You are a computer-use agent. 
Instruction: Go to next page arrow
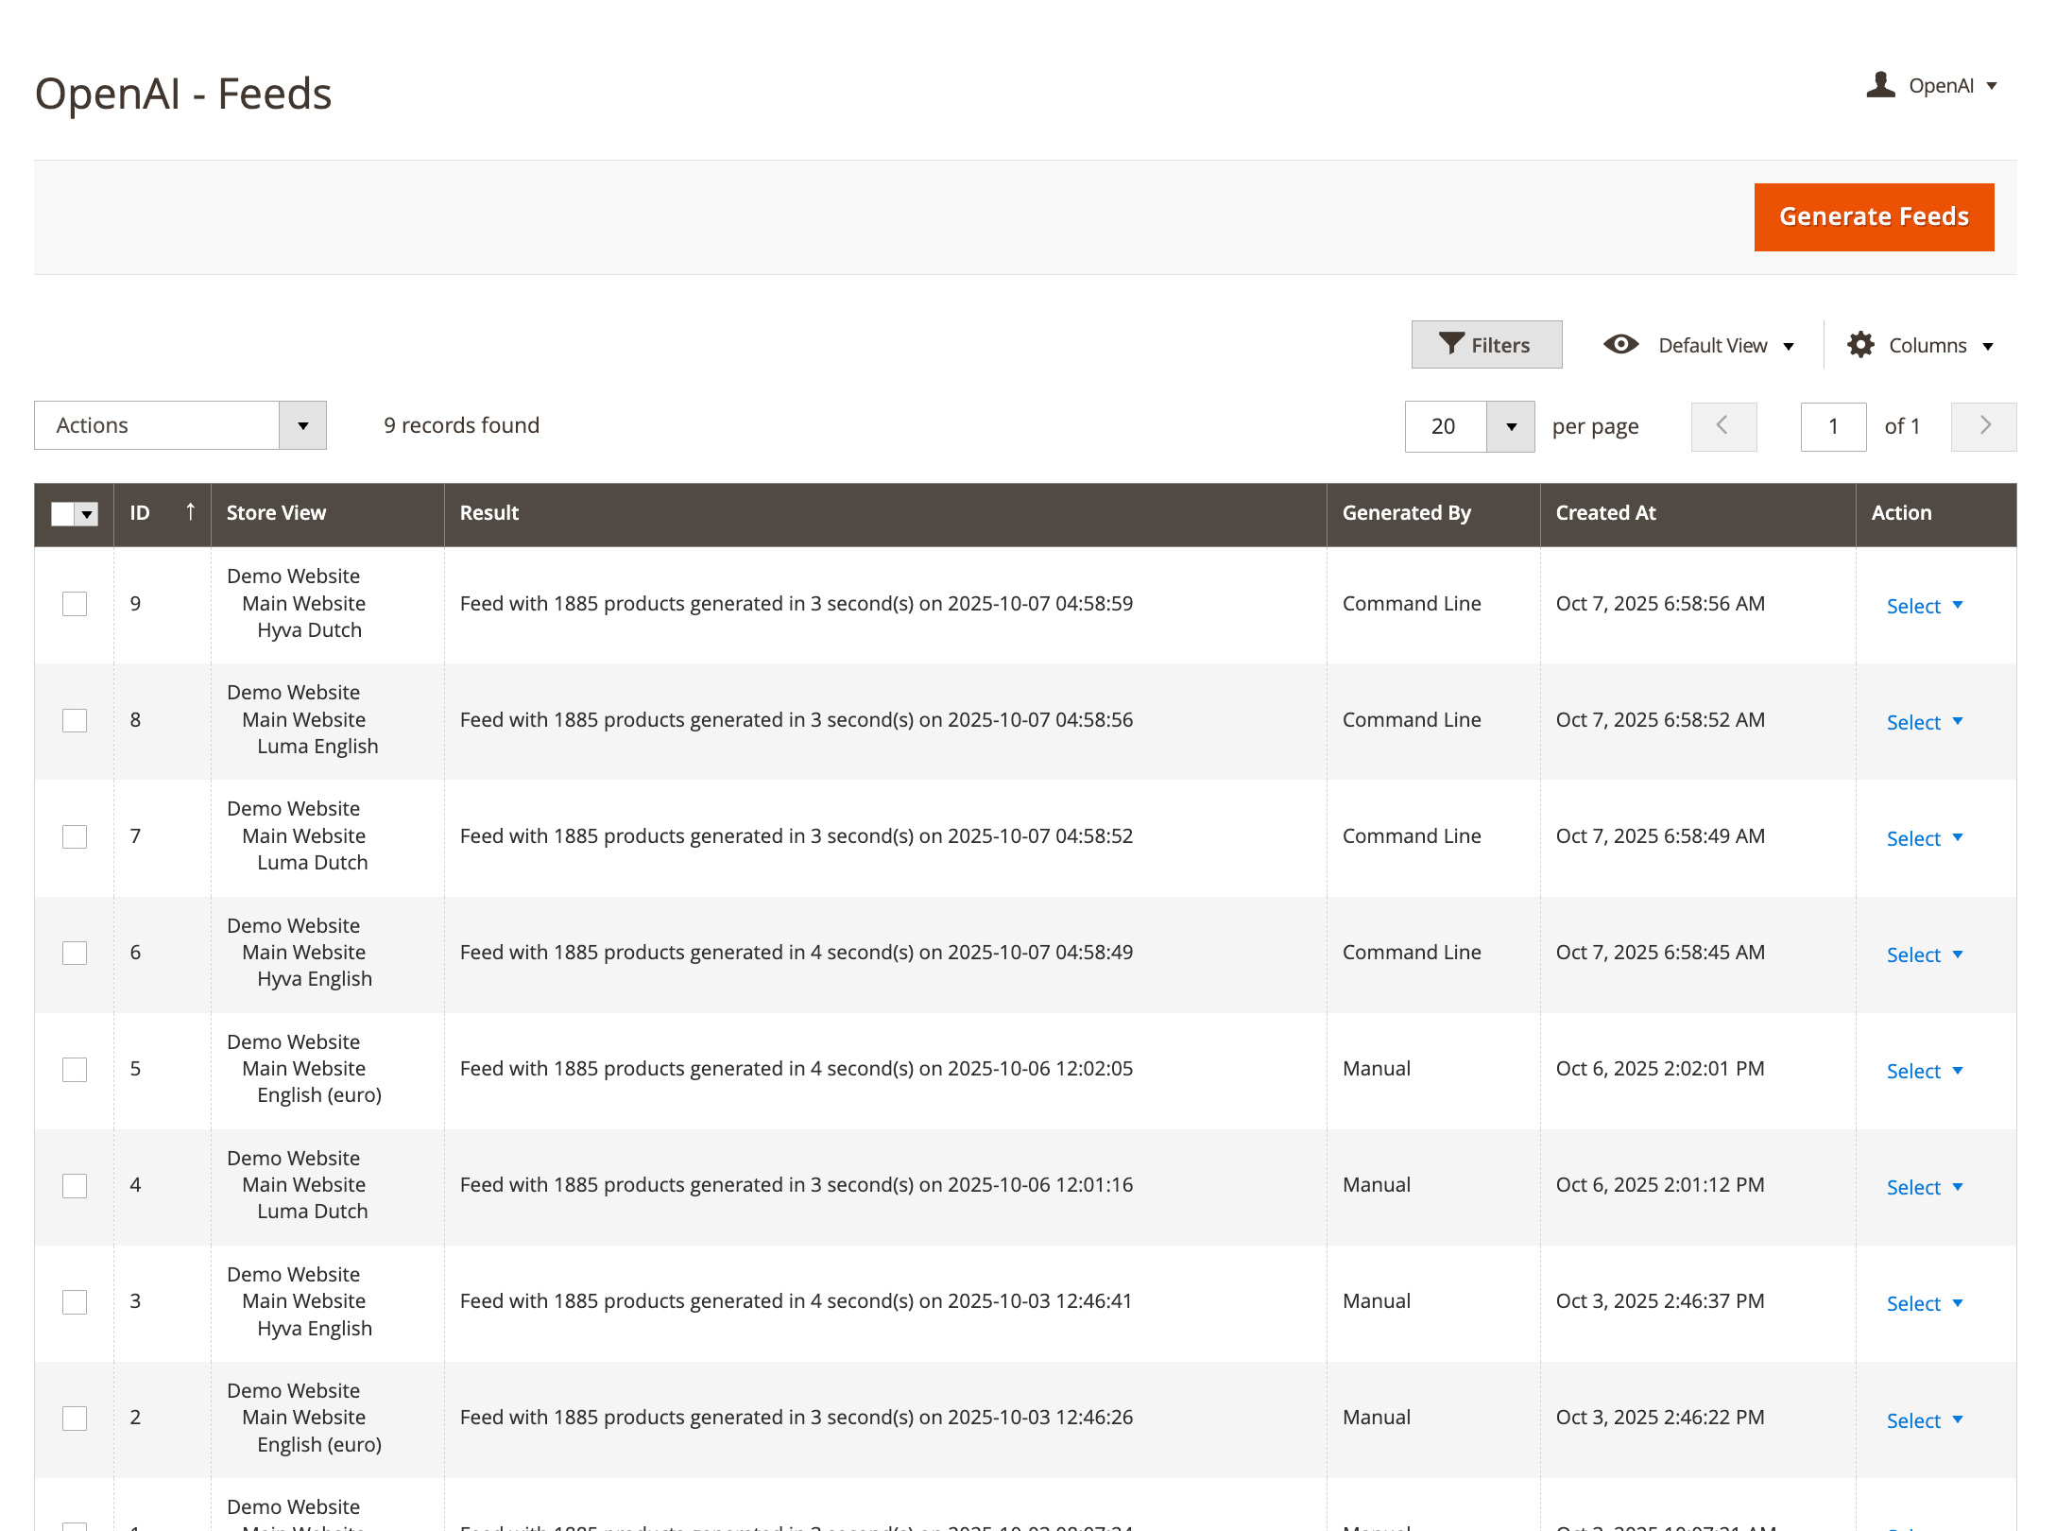(x=1983, y=426)
